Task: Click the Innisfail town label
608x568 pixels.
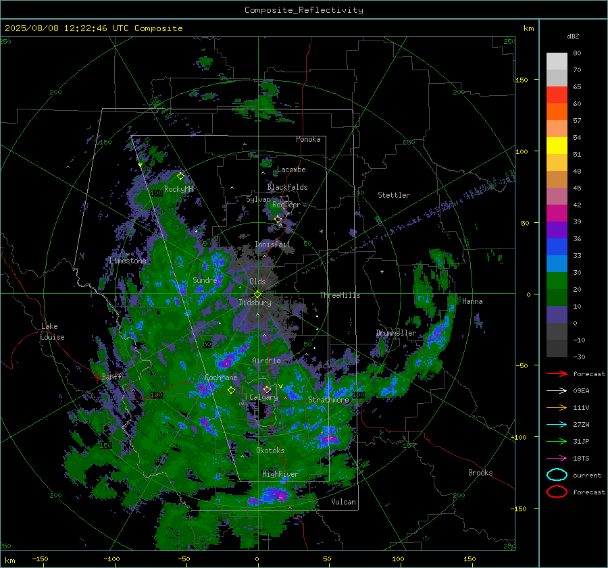Action: (272, 244)
